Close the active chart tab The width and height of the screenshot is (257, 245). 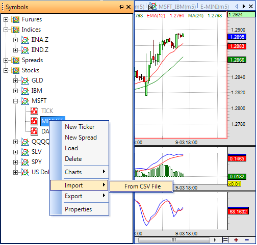click(x=251, y=7)
